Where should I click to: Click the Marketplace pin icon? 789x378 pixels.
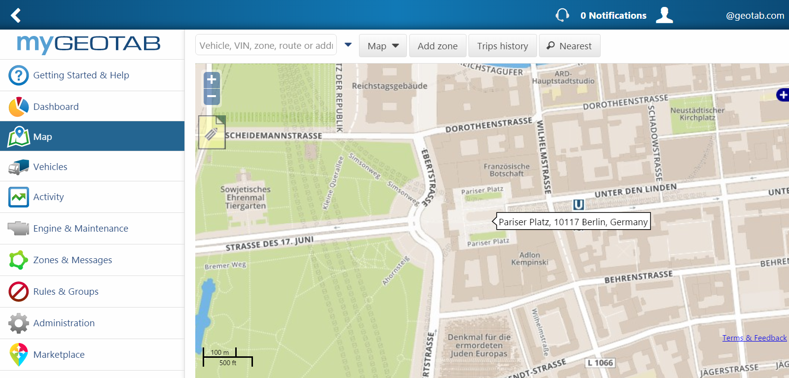(18, 355)
